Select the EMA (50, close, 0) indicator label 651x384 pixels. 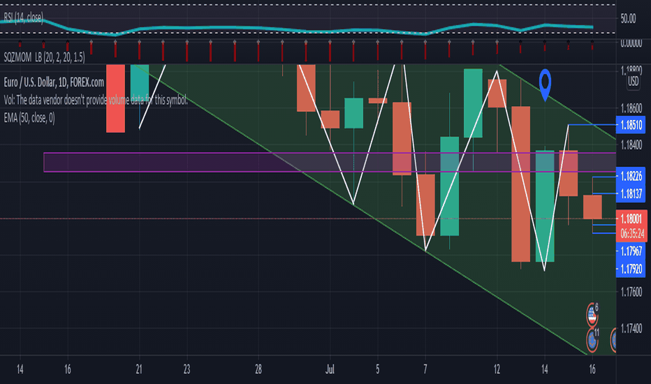tap(29, 118)
